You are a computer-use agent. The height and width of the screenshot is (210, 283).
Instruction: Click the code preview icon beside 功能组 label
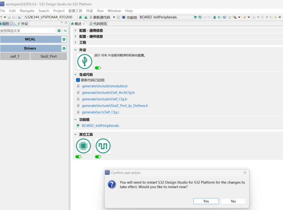(119, 17)
